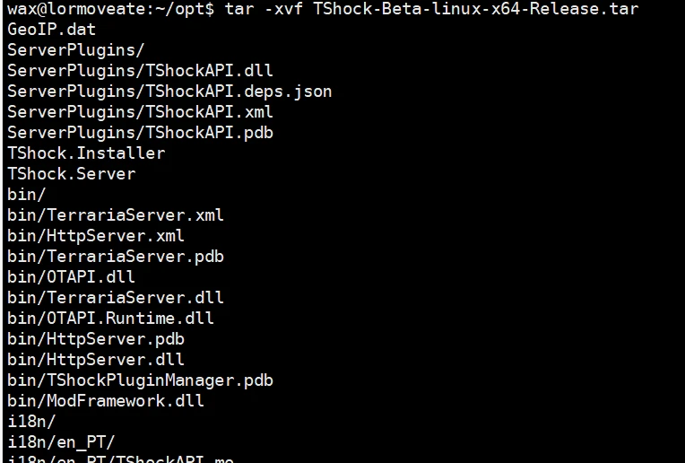The image size is (685, 463).
Task: Click the bin/ModFramework.dll line
Action: [106, 401]
